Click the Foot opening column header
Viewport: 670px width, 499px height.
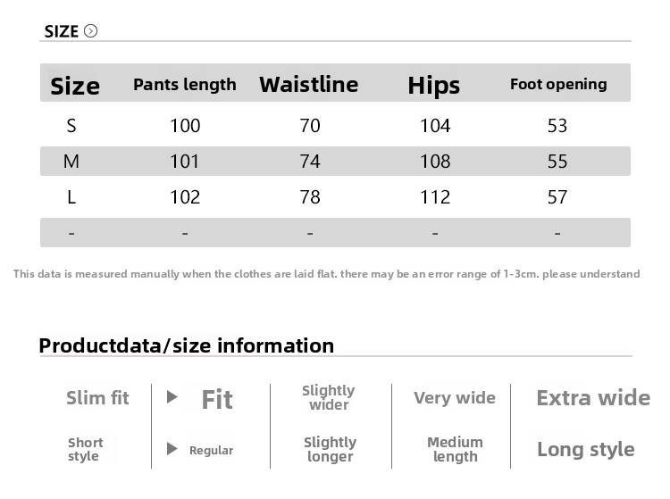[558, 85]
